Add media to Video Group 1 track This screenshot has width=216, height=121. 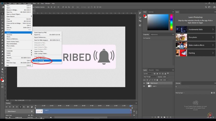click(x=134, y=111)
